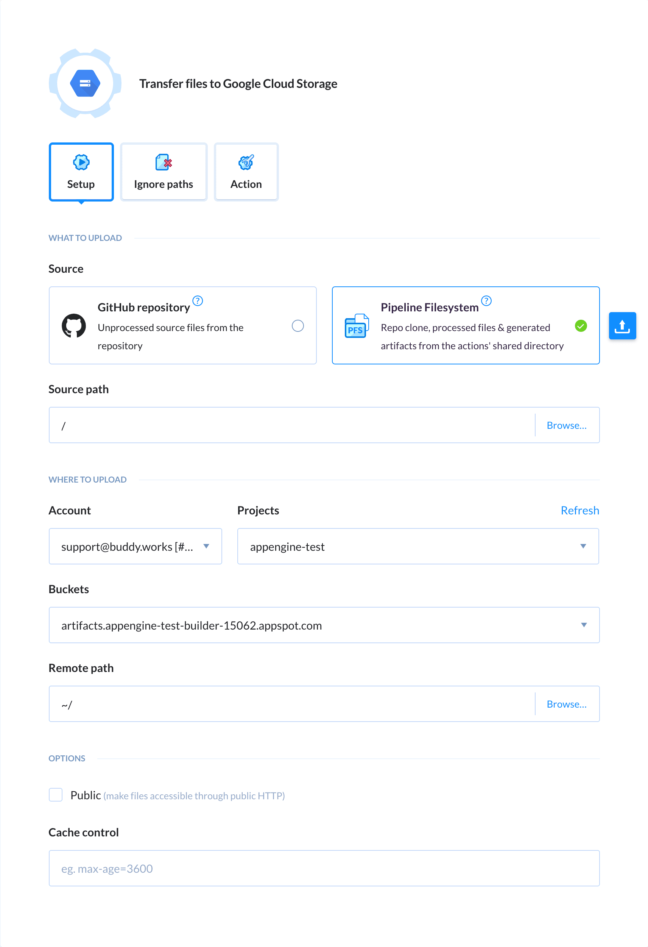Switch to the Action tab
This screenshot has height=947, width=648.
pos(246,172)
